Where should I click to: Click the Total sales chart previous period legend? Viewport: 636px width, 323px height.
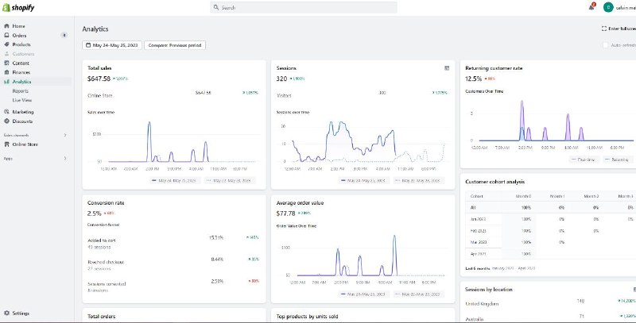tap(230, 180)
